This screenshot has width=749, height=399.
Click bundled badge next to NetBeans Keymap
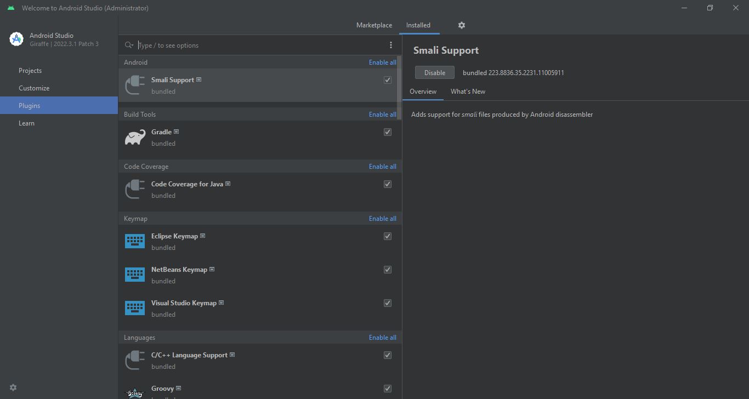[x=212, y=269]
